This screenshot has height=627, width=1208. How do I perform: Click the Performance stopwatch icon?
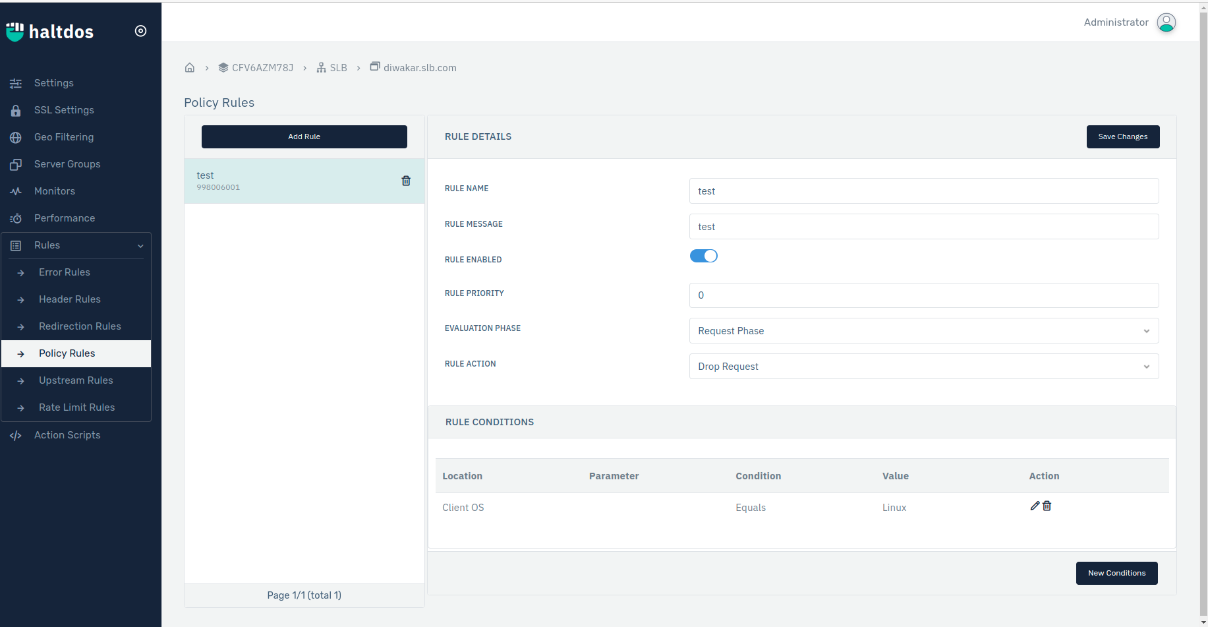[x=16, y=218]
